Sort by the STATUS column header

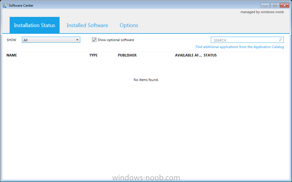point(210,55)
